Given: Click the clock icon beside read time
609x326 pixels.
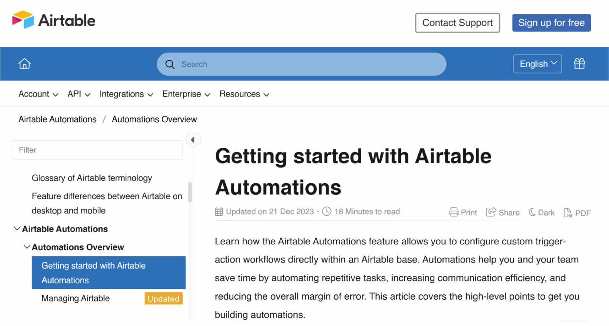Looking at the screenshot, I should [x=326, y=212].
